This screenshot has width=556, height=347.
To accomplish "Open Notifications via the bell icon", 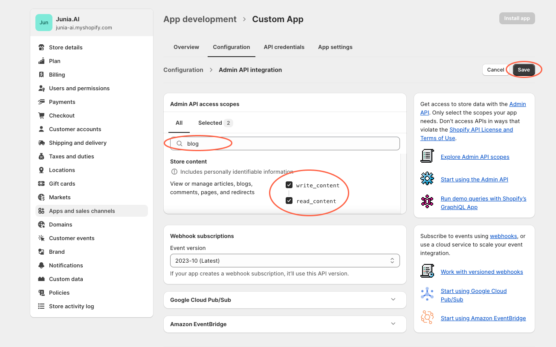I will pos(41,265).
